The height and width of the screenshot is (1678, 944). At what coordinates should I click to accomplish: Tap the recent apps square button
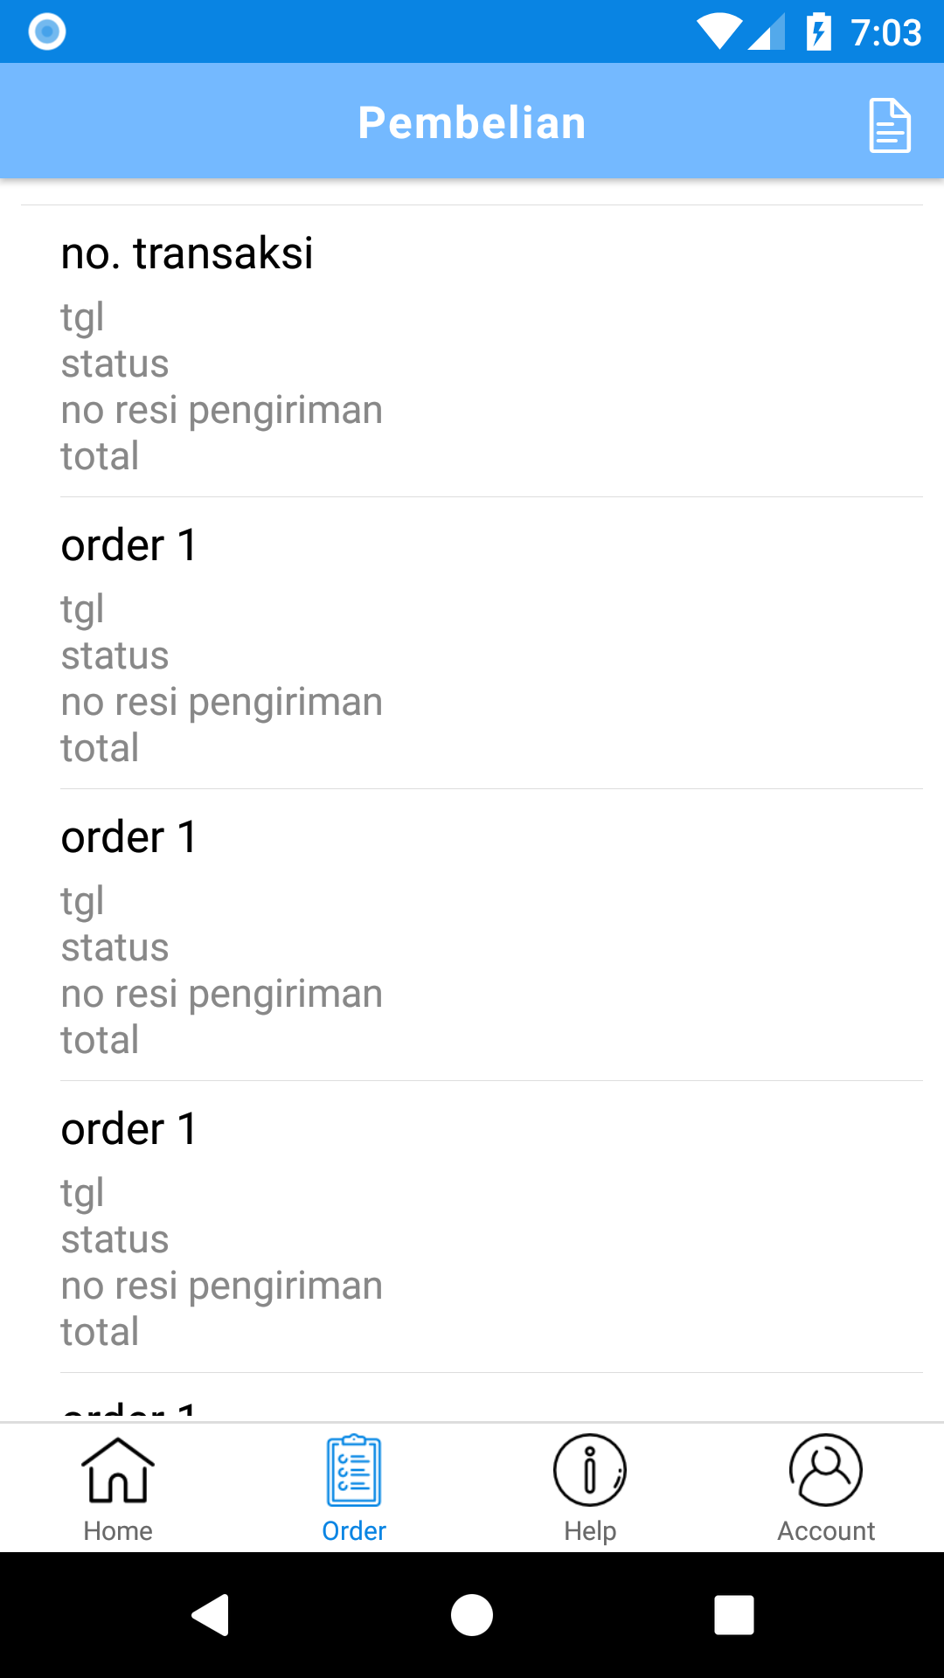click(x=734, y=1614)
